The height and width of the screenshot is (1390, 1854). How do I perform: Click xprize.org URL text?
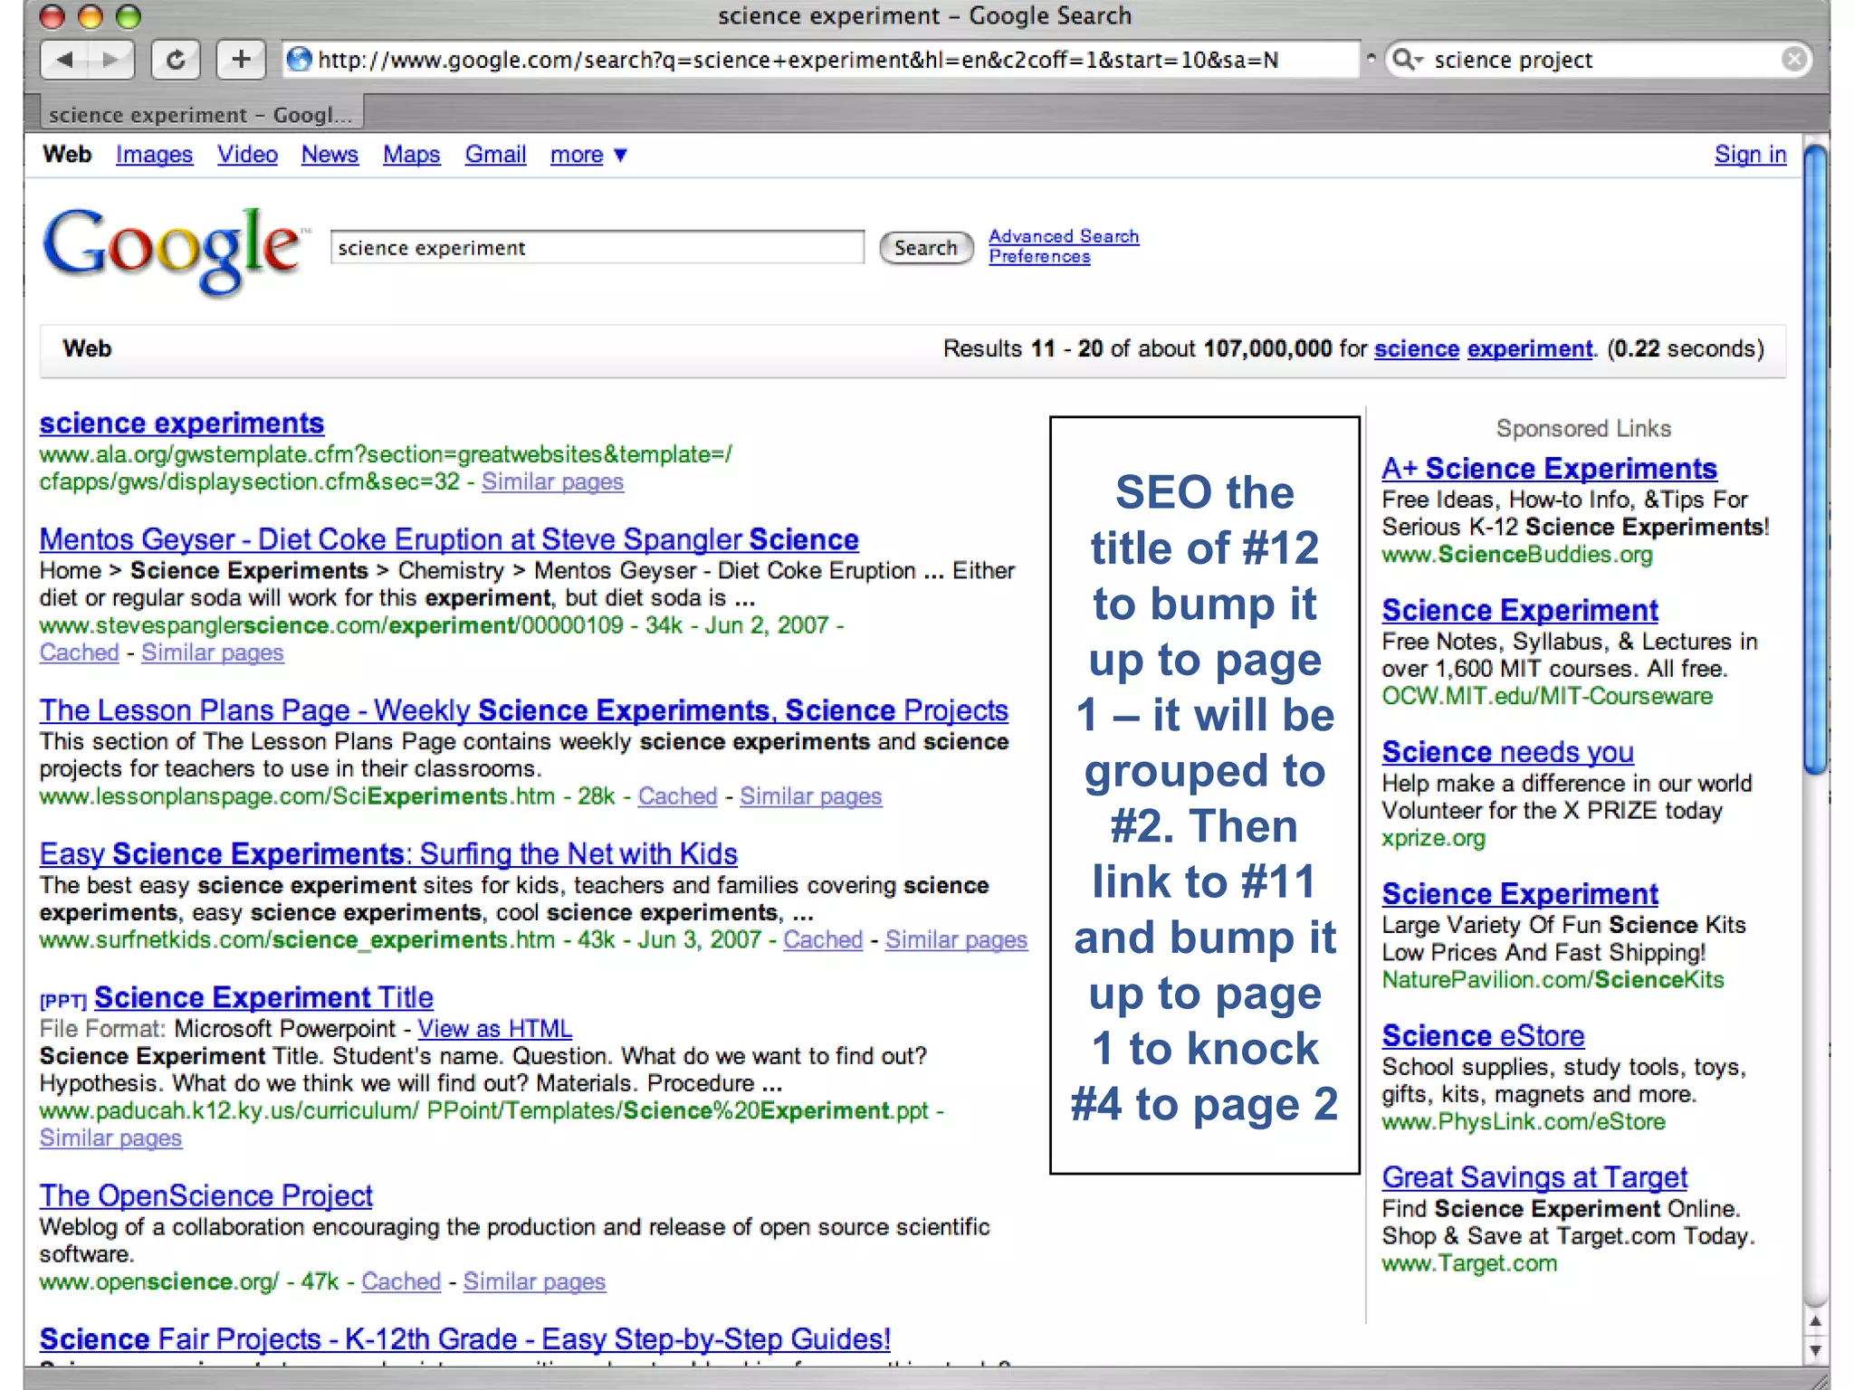tap(1433, 838)
